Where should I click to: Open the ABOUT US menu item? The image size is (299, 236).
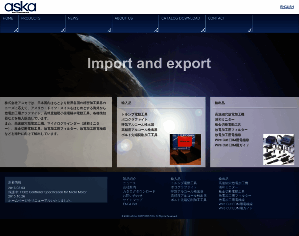(x=135, y=24)
